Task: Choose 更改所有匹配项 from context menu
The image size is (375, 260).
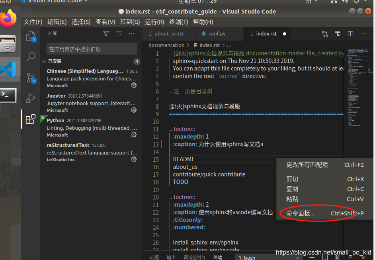Action: pos(325,165)
